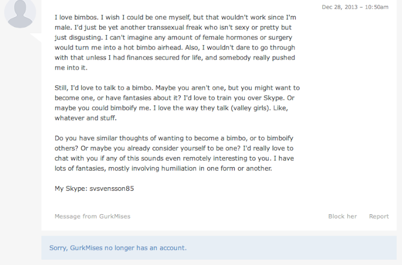This screenshot has height=265, width=402.
Task: Block the sender via "Block her"
Action: (342, 216)
